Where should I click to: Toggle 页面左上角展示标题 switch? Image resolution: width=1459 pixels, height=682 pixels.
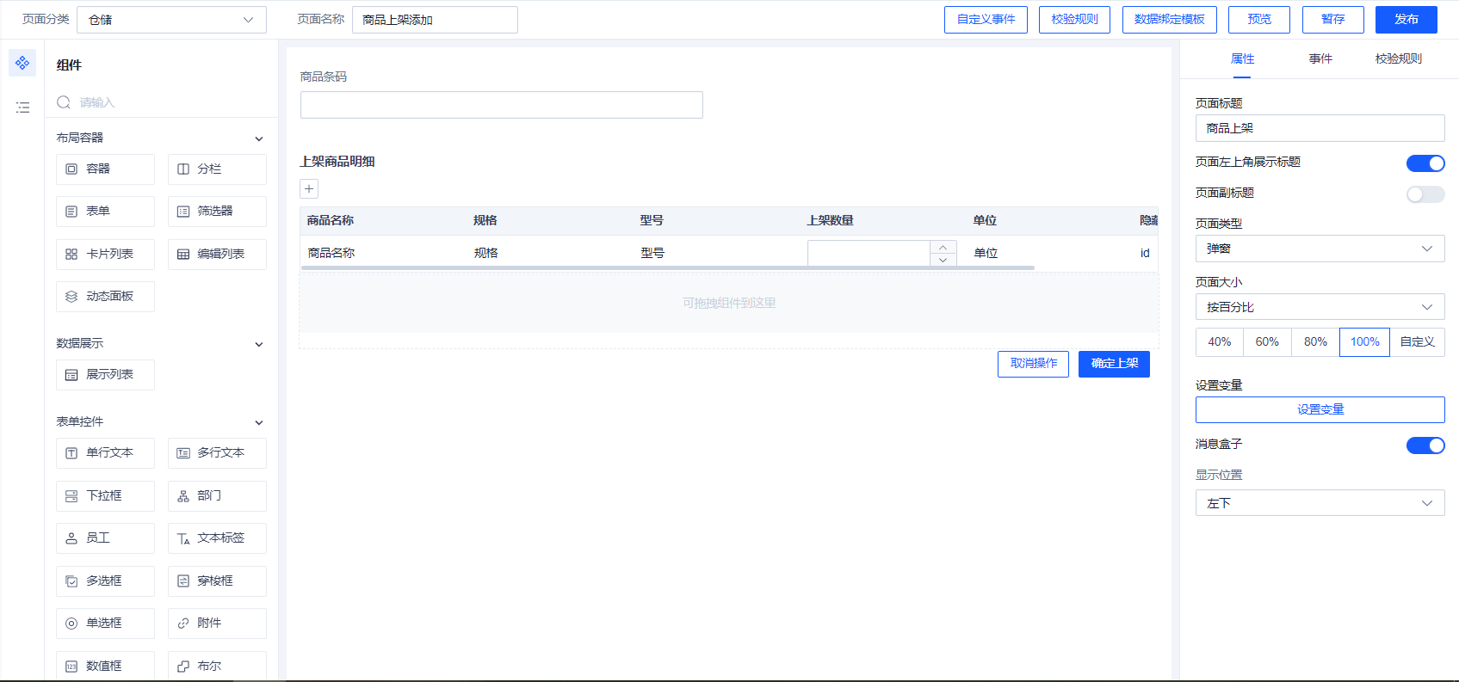click(x=1425, y=163)
